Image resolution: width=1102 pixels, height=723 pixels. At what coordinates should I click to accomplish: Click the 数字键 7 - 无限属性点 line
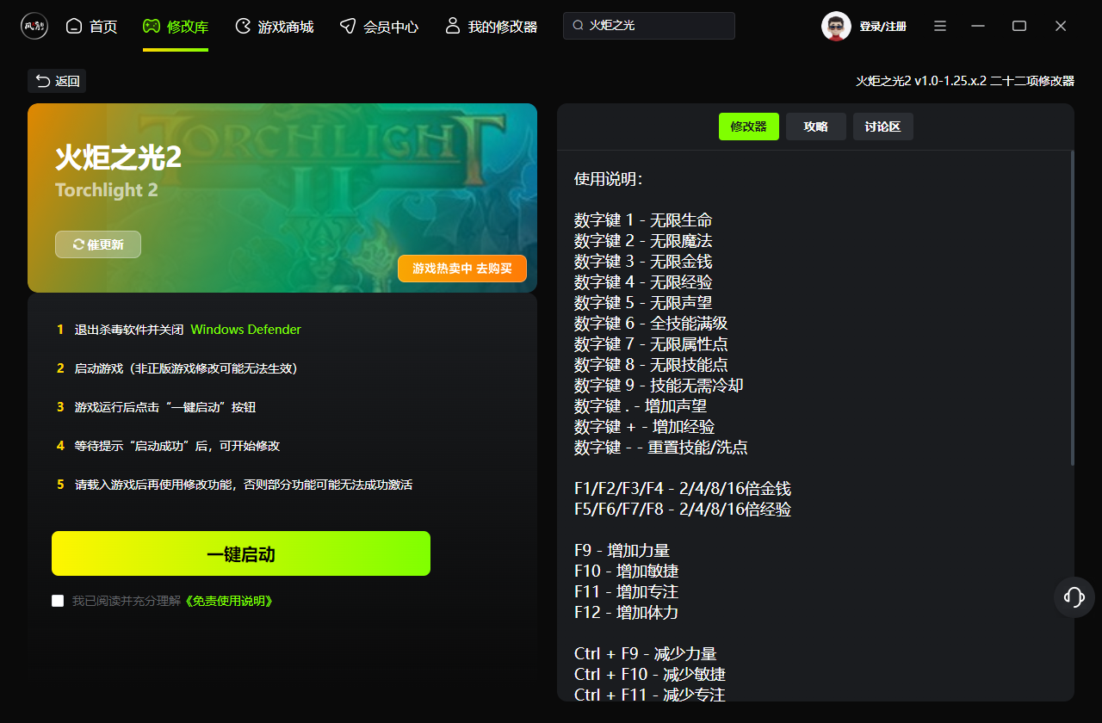pyautogui.click(x=651, y=344)
